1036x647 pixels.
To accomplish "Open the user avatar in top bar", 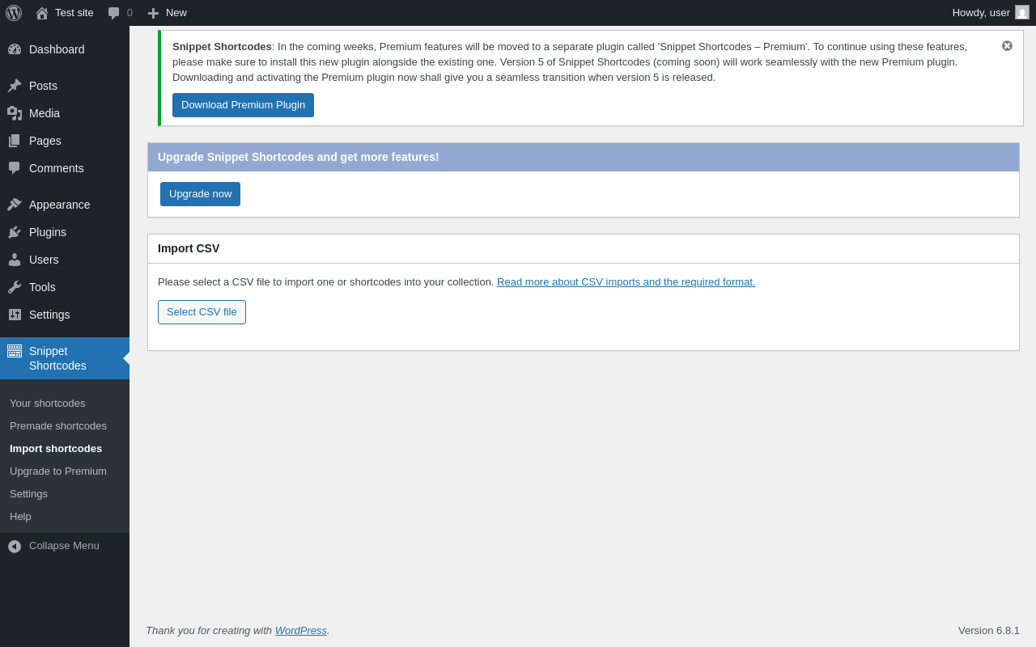I will click(x=1022, y=12).
